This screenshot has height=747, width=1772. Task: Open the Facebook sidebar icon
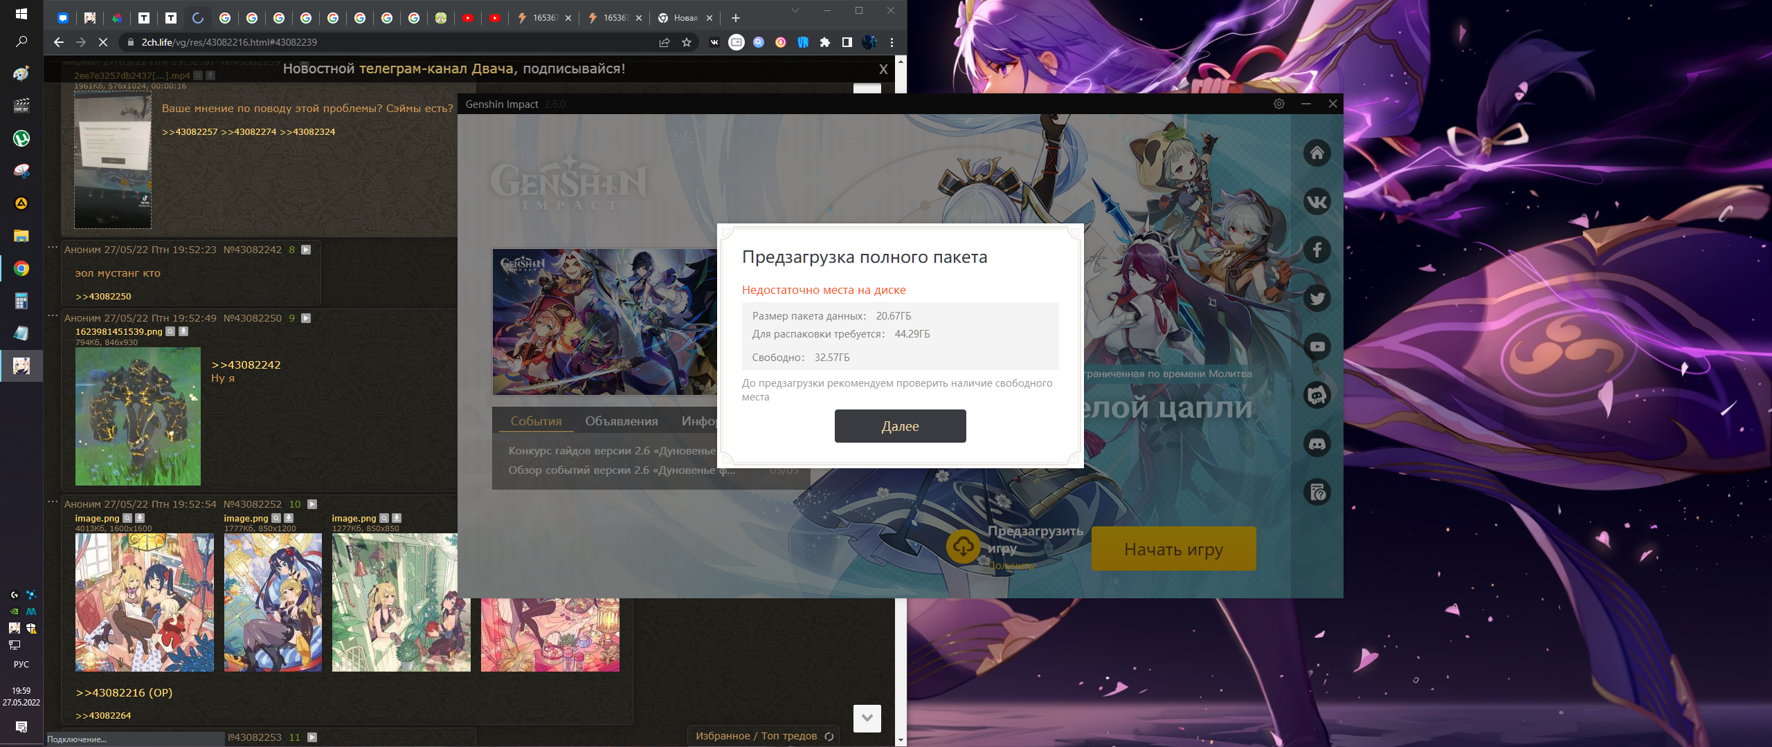click(x=1317, y=250)
